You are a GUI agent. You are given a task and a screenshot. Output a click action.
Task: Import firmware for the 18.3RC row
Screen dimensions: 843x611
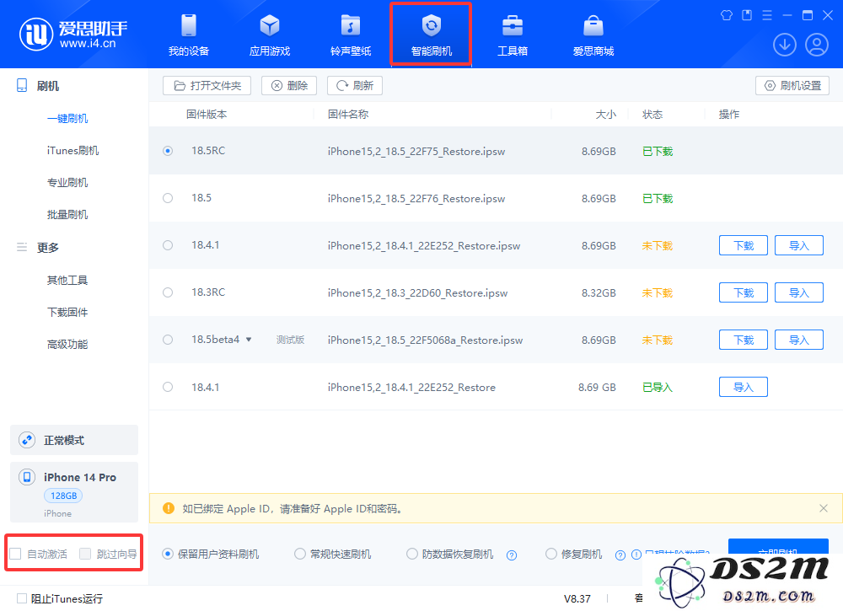[x=799, y=293]
